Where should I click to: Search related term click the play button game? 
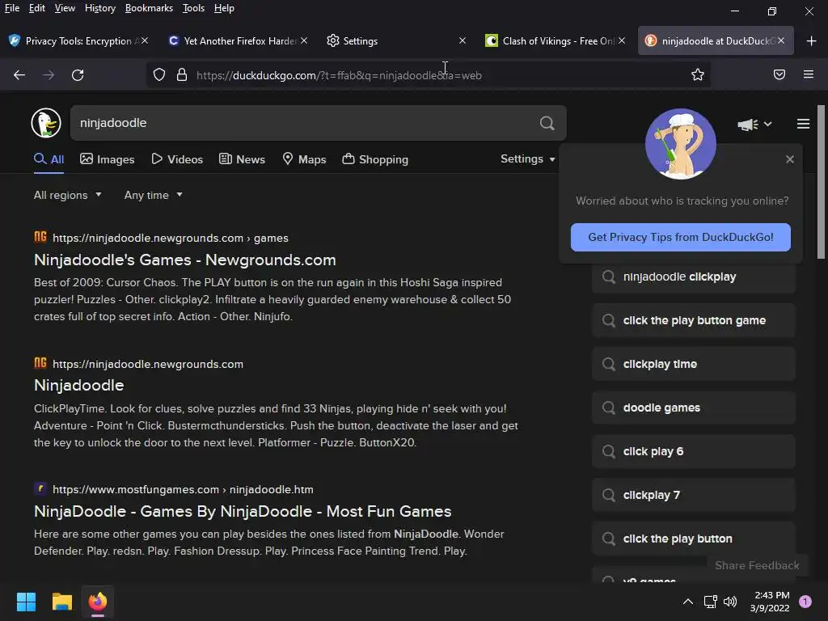pyautogui.click(x=693, y=320)
